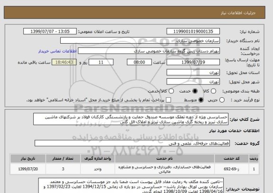Image resolution: width=273 pixels, height=193 pixels.
Task: Select the کالا radio button
Action: [x=213, y=91]
